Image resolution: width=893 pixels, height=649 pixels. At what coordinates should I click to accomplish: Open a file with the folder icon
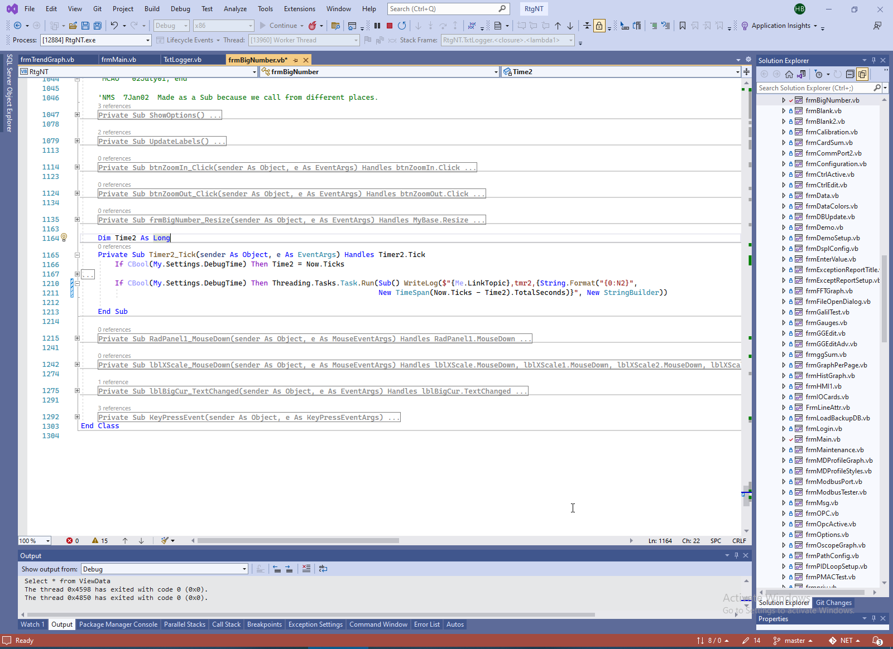coord(73,26)
